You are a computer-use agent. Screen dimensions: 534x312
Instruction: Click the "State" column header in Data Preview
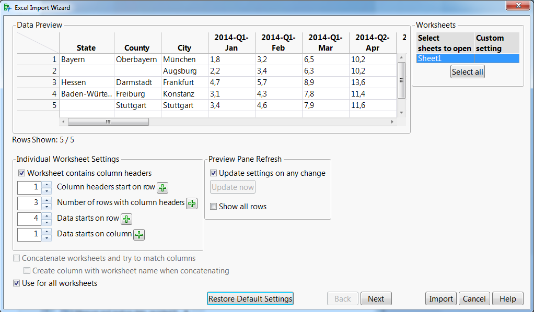tap(86, 48)
